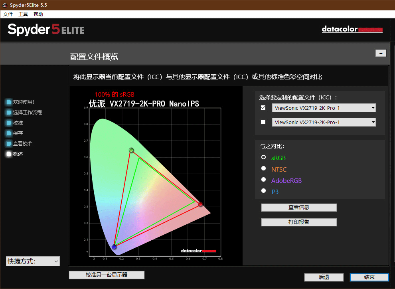Click the AdobeRGB label text

point(286,181)
